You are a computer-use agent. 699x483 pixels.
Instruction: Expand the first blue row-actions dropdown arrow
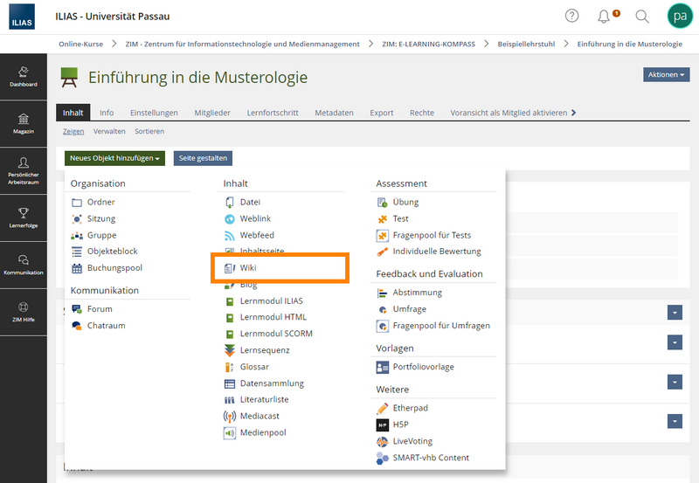tap(675, 313)
